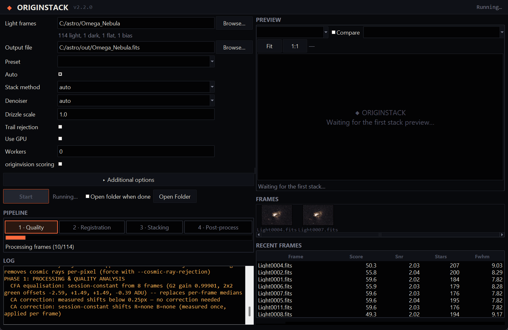508x330 pixels.
Task: Click the Light frames path field
Action: click(136, 23)
